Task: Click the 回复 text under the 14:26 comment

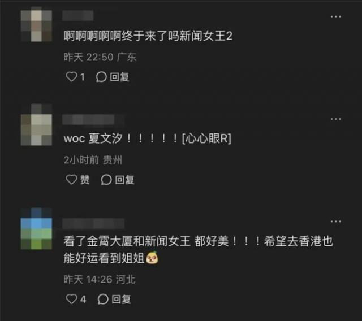Action: pos(121,300)
